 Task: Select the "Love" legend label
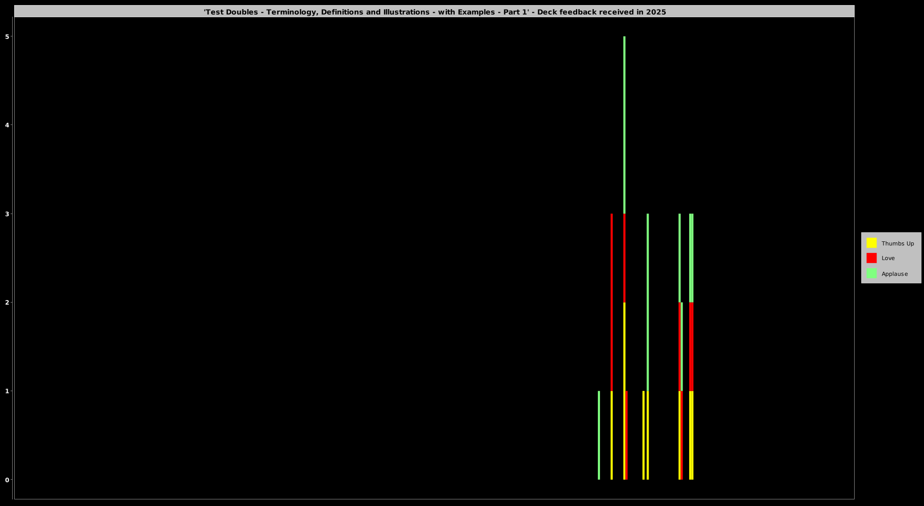click(x=888, y=258)
